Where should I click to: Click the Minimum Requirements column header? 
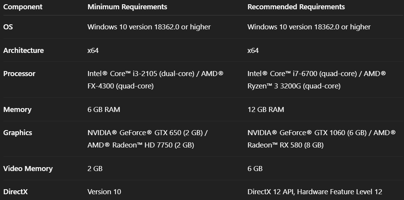[x=127, y=7]
